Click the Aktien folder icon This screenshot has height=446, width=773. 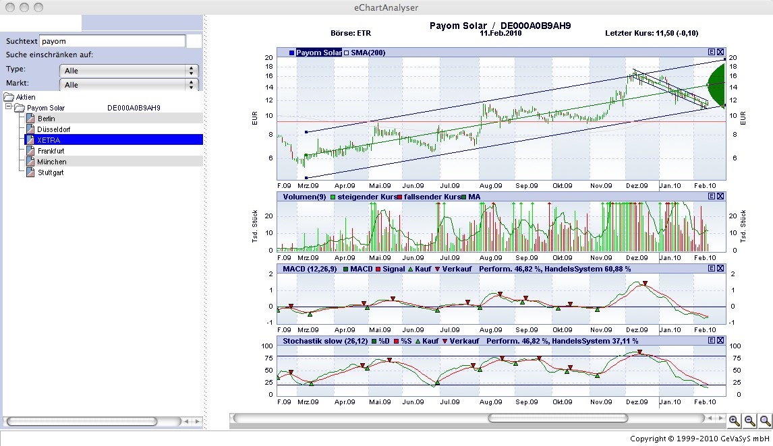click(9, 97)
